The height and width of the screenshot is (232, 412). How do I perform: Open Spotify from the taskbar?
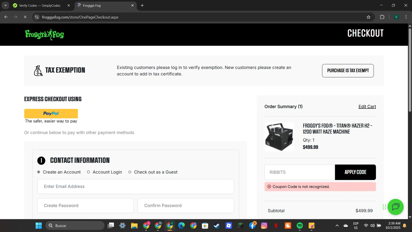(300, 226)
